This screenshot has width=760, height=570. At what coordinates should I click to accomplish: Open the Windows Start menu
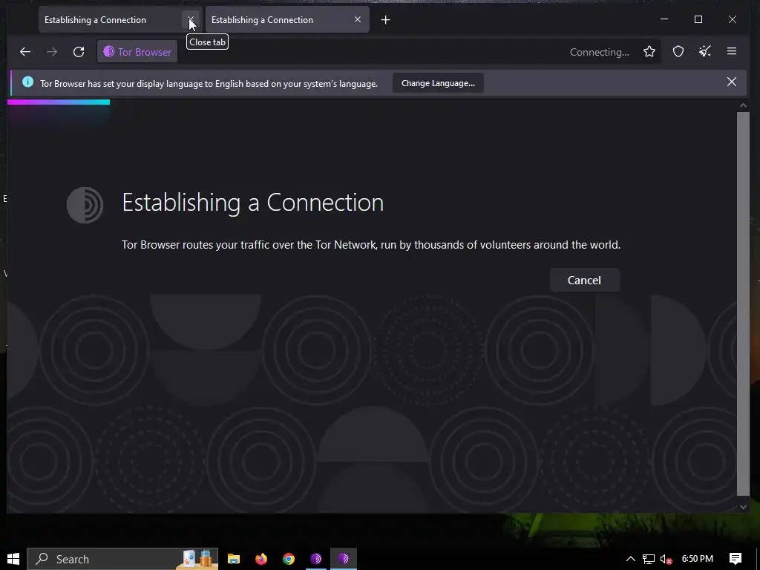click(x=13, y=559)
